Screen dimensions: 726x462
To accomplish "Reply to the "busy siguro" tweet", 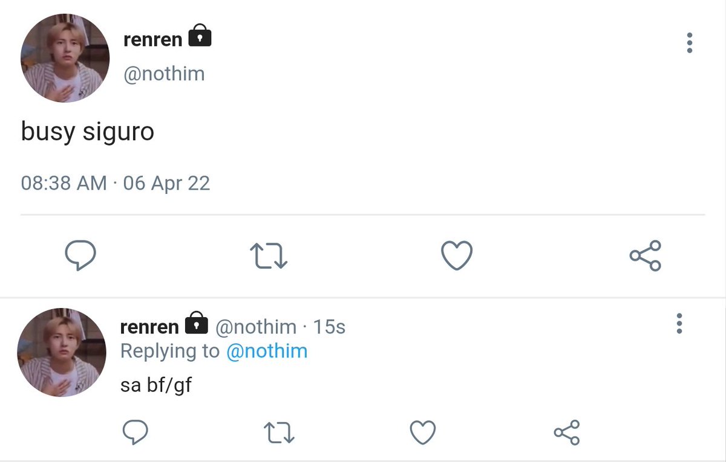I will pyautogui.click(x=80, y=257).
